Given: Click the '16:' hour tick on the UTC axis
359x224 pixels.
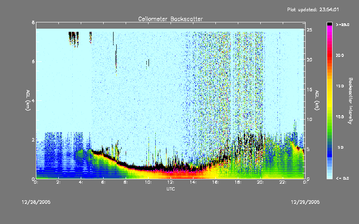Looking at the screenshot, I should pyautogui.click(x=215, y=182).
